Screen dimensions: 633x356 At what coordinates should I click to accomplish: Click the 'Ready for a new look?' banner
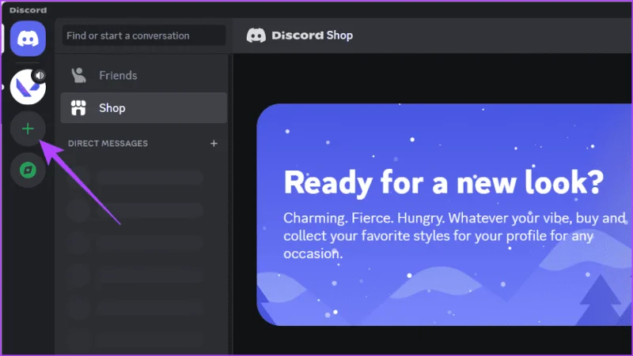[x=445, y=215]
